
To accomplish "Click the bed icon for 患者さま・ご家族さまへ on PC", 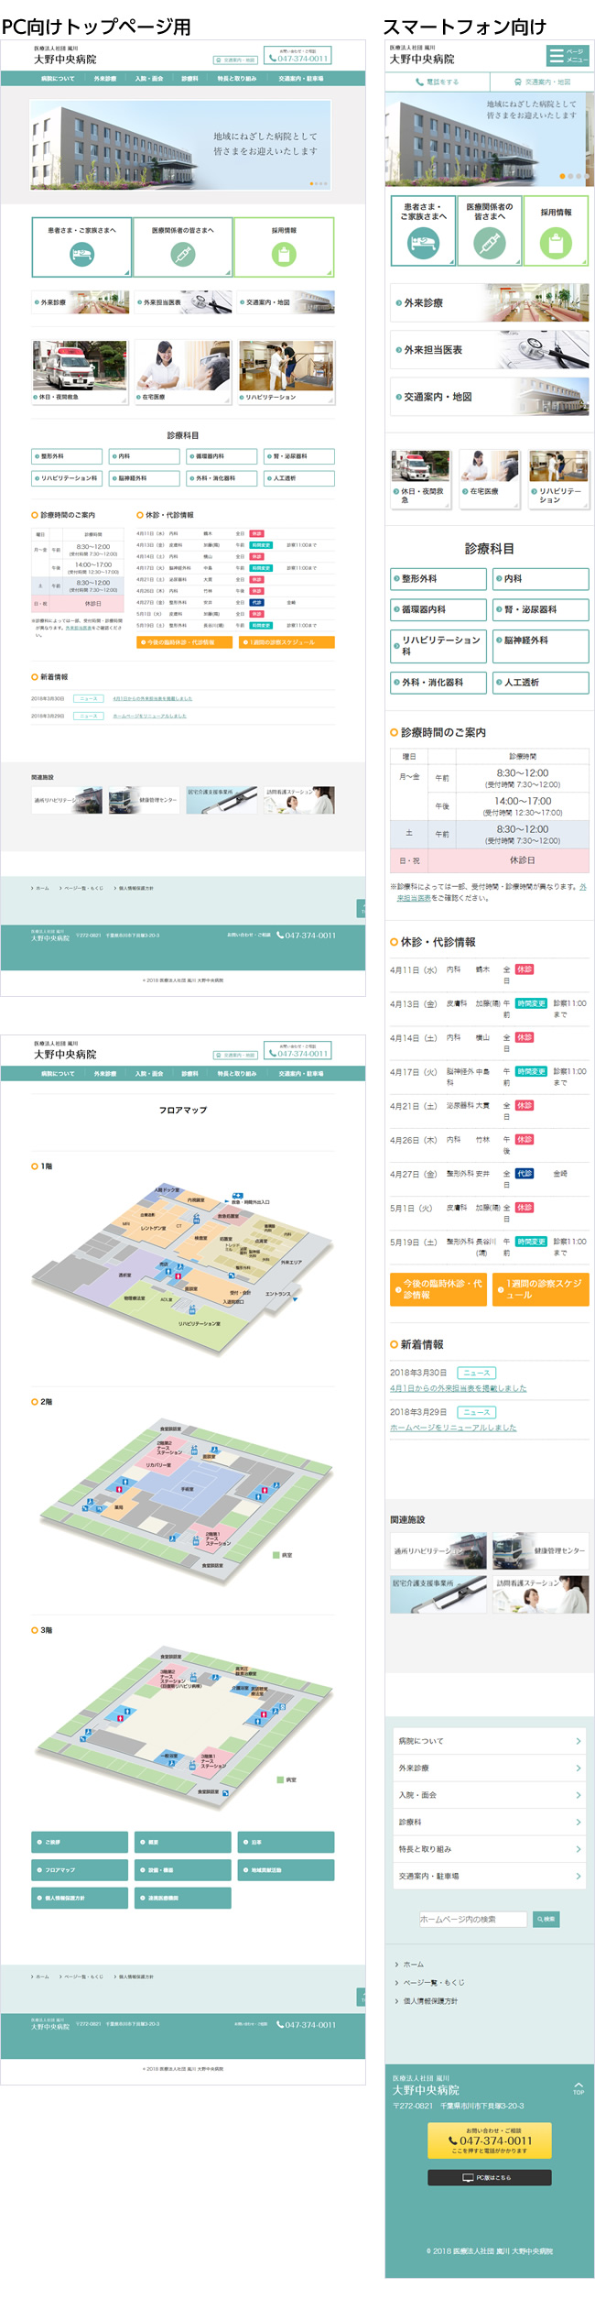I will (x=82, y=255).
